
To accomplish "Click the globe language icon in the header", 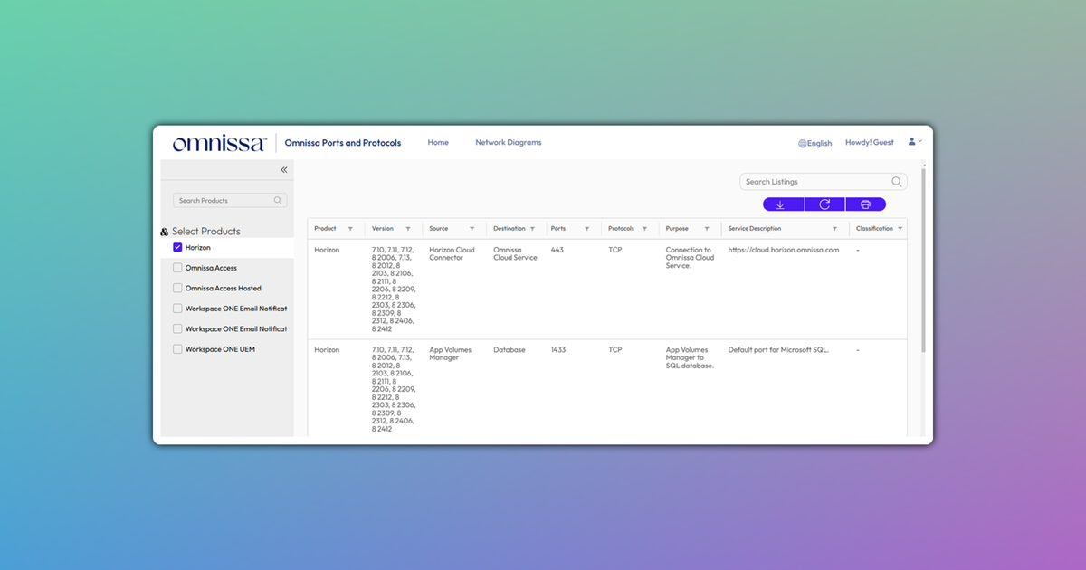I will coord(801,143).
